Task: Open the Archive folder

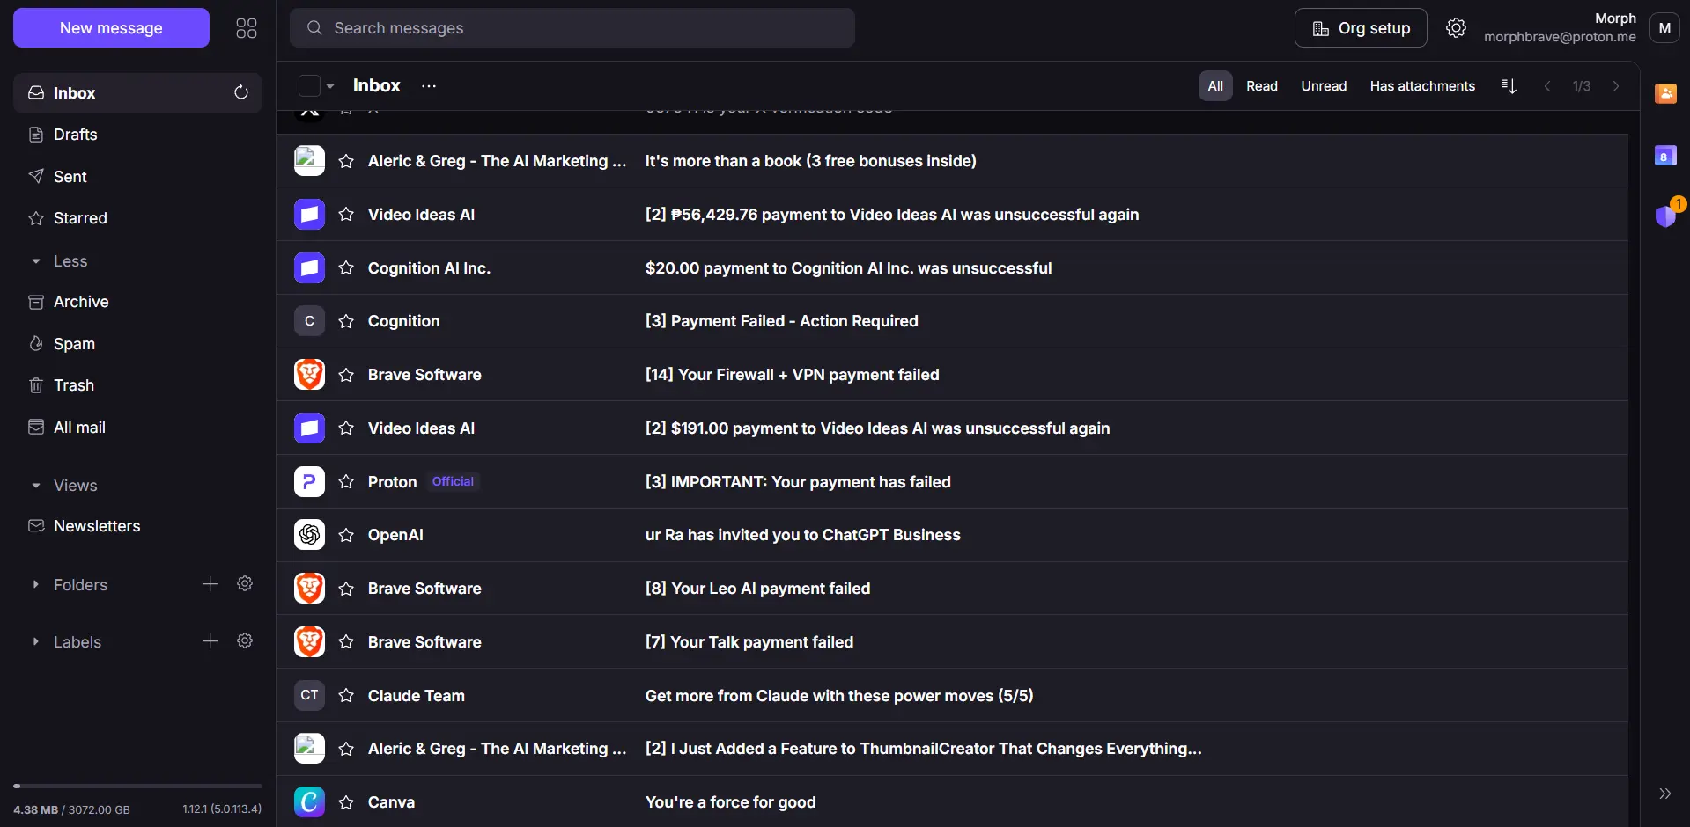Action: pos(137,302)
